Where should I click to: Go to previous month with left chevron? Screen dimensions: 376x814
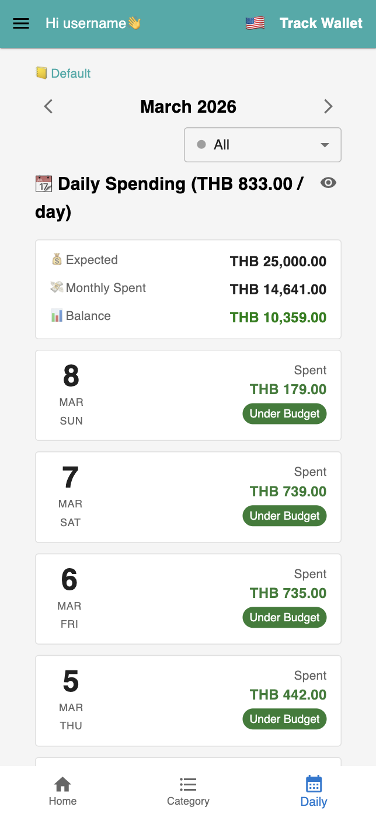click(48, 106)
